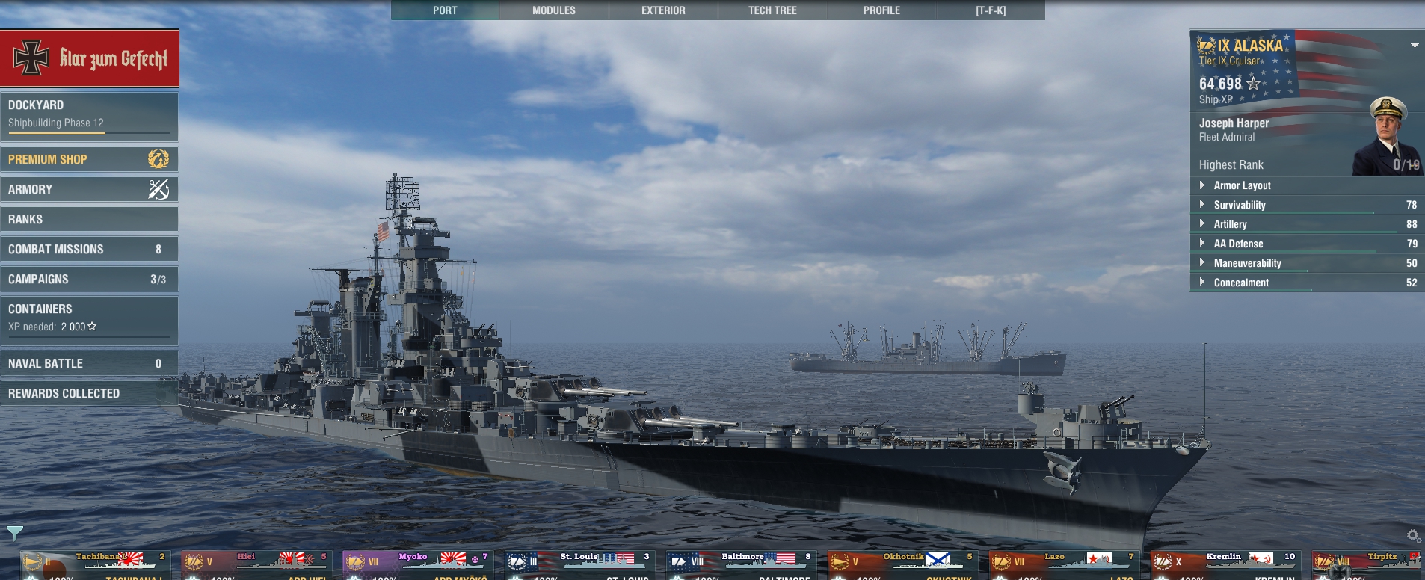Open the Premium Shop

pos(90,159)
